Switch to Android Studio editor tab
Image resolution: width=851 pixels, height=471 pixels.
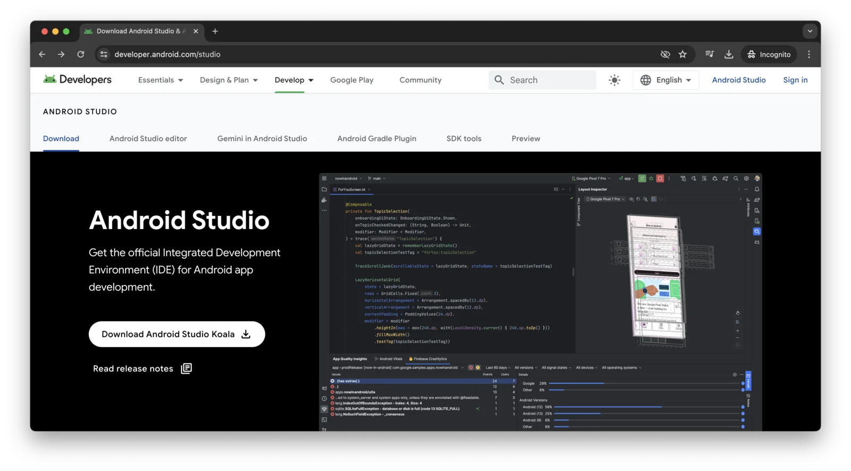pos(148,139)
